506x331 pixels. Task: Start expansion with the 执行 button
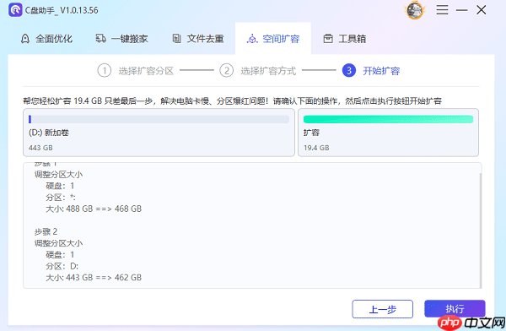click(455, 309)
